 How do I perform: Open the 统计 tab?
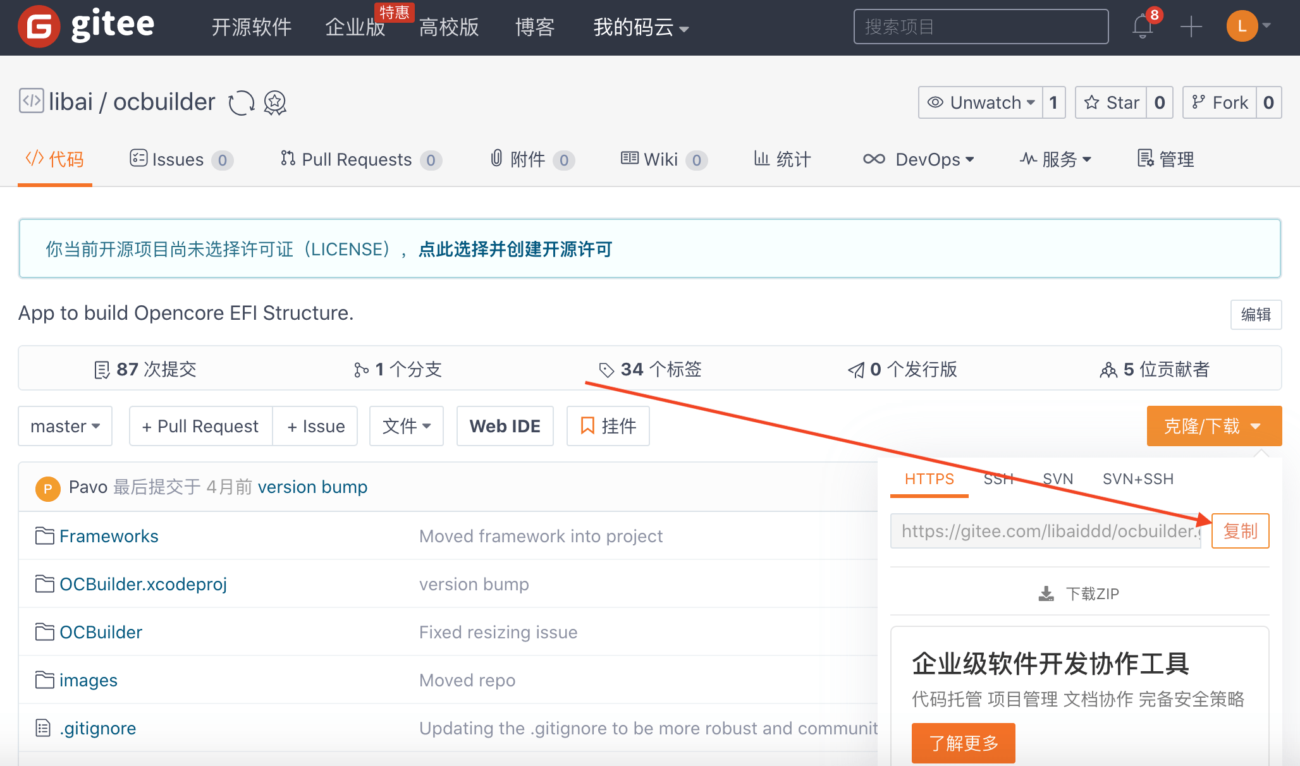point(782,159)
